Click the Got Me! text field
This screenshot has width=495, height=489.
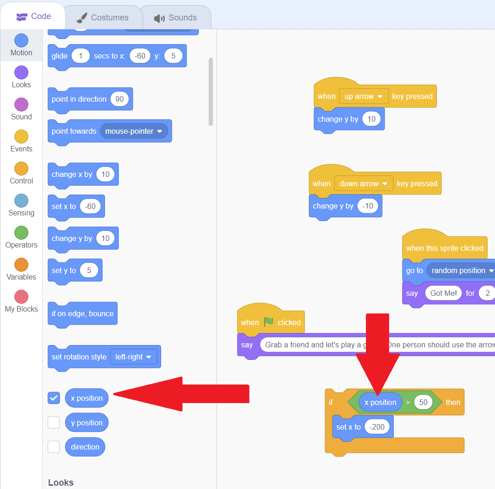pos(443,293)
